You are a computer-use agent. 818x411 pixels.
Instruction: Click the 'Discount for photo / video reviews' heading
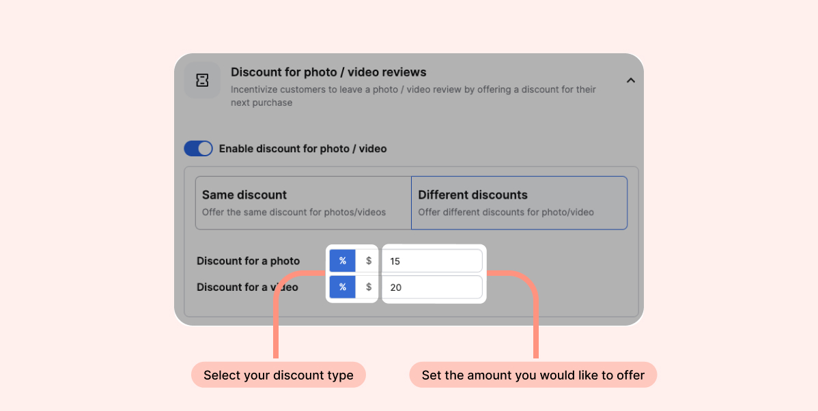[328, 72]
